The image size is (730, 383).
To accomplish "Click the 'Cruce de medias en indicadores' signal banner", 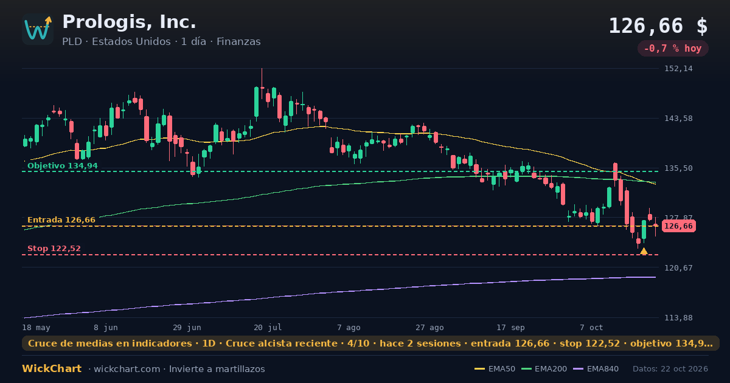I will click(370, 343).
